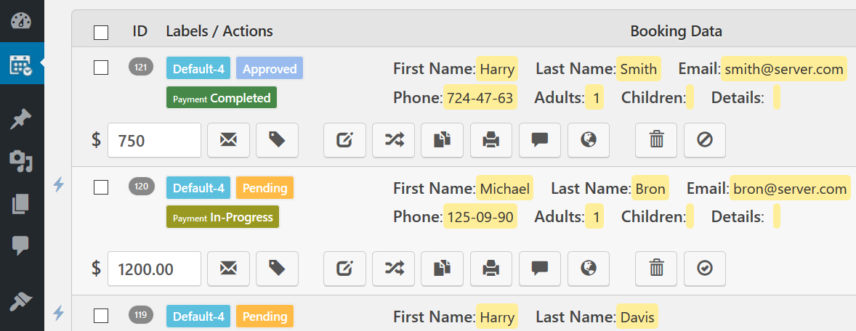Select the checkbox for booking 119
The image size is (856, 331).
(101, 316)
